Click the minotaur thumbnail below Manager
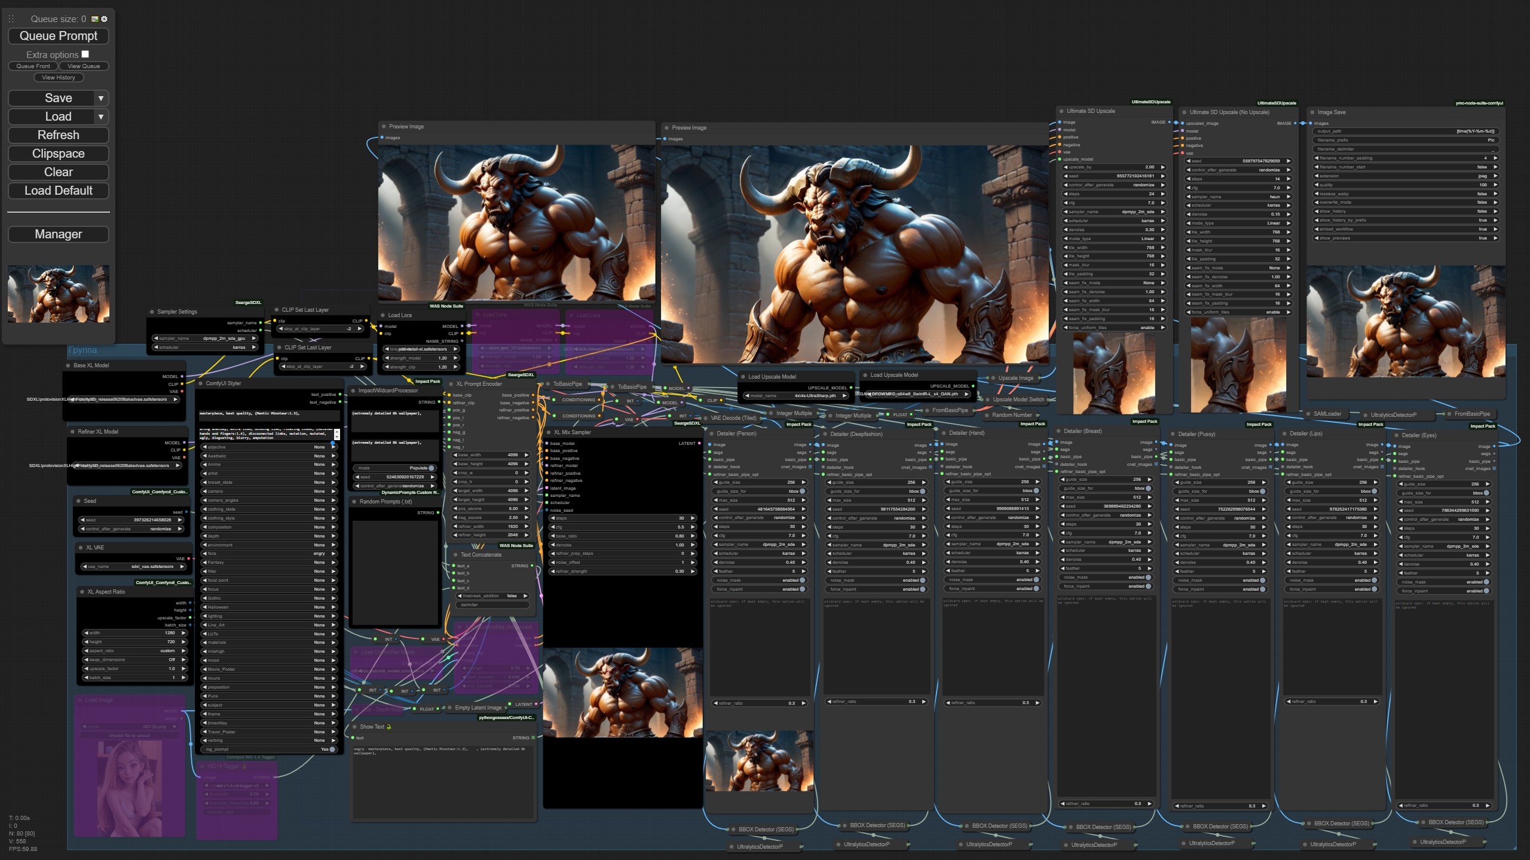The height and width of the screenshot is (860, 1530). click(59, 294)
